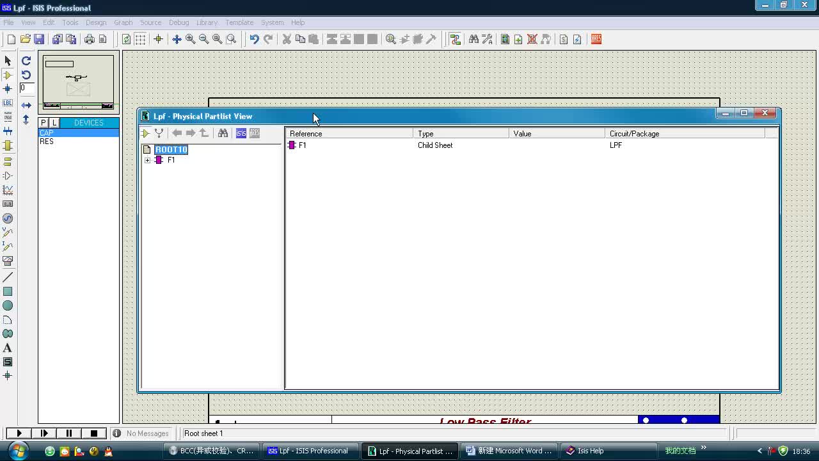Open the Graph menu
This screenshot has height=461, width=819.
(x=123, y=22)
